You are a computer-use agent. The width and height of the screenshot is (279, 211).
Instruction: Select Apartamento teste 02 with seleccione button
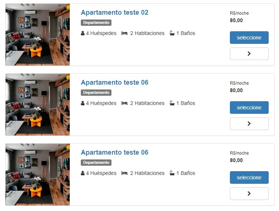(249, 38)
